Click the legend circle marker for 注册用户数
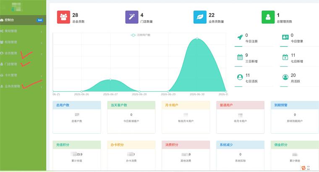 click(x=133, y=35)
